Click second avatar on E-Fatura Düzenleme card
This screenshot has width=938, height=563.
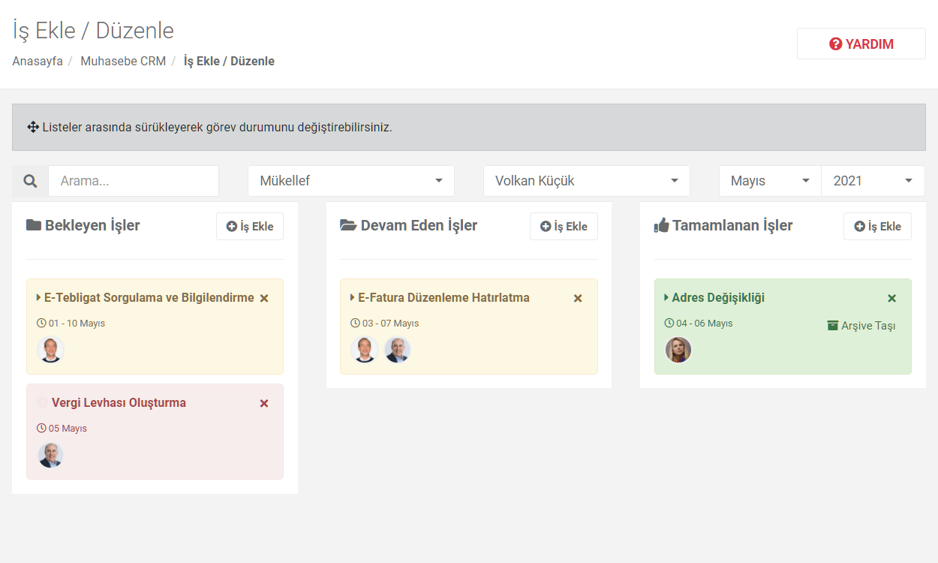398,350
